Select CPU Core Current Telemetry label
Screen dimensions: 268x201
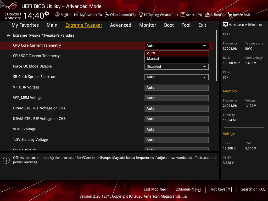37,46
